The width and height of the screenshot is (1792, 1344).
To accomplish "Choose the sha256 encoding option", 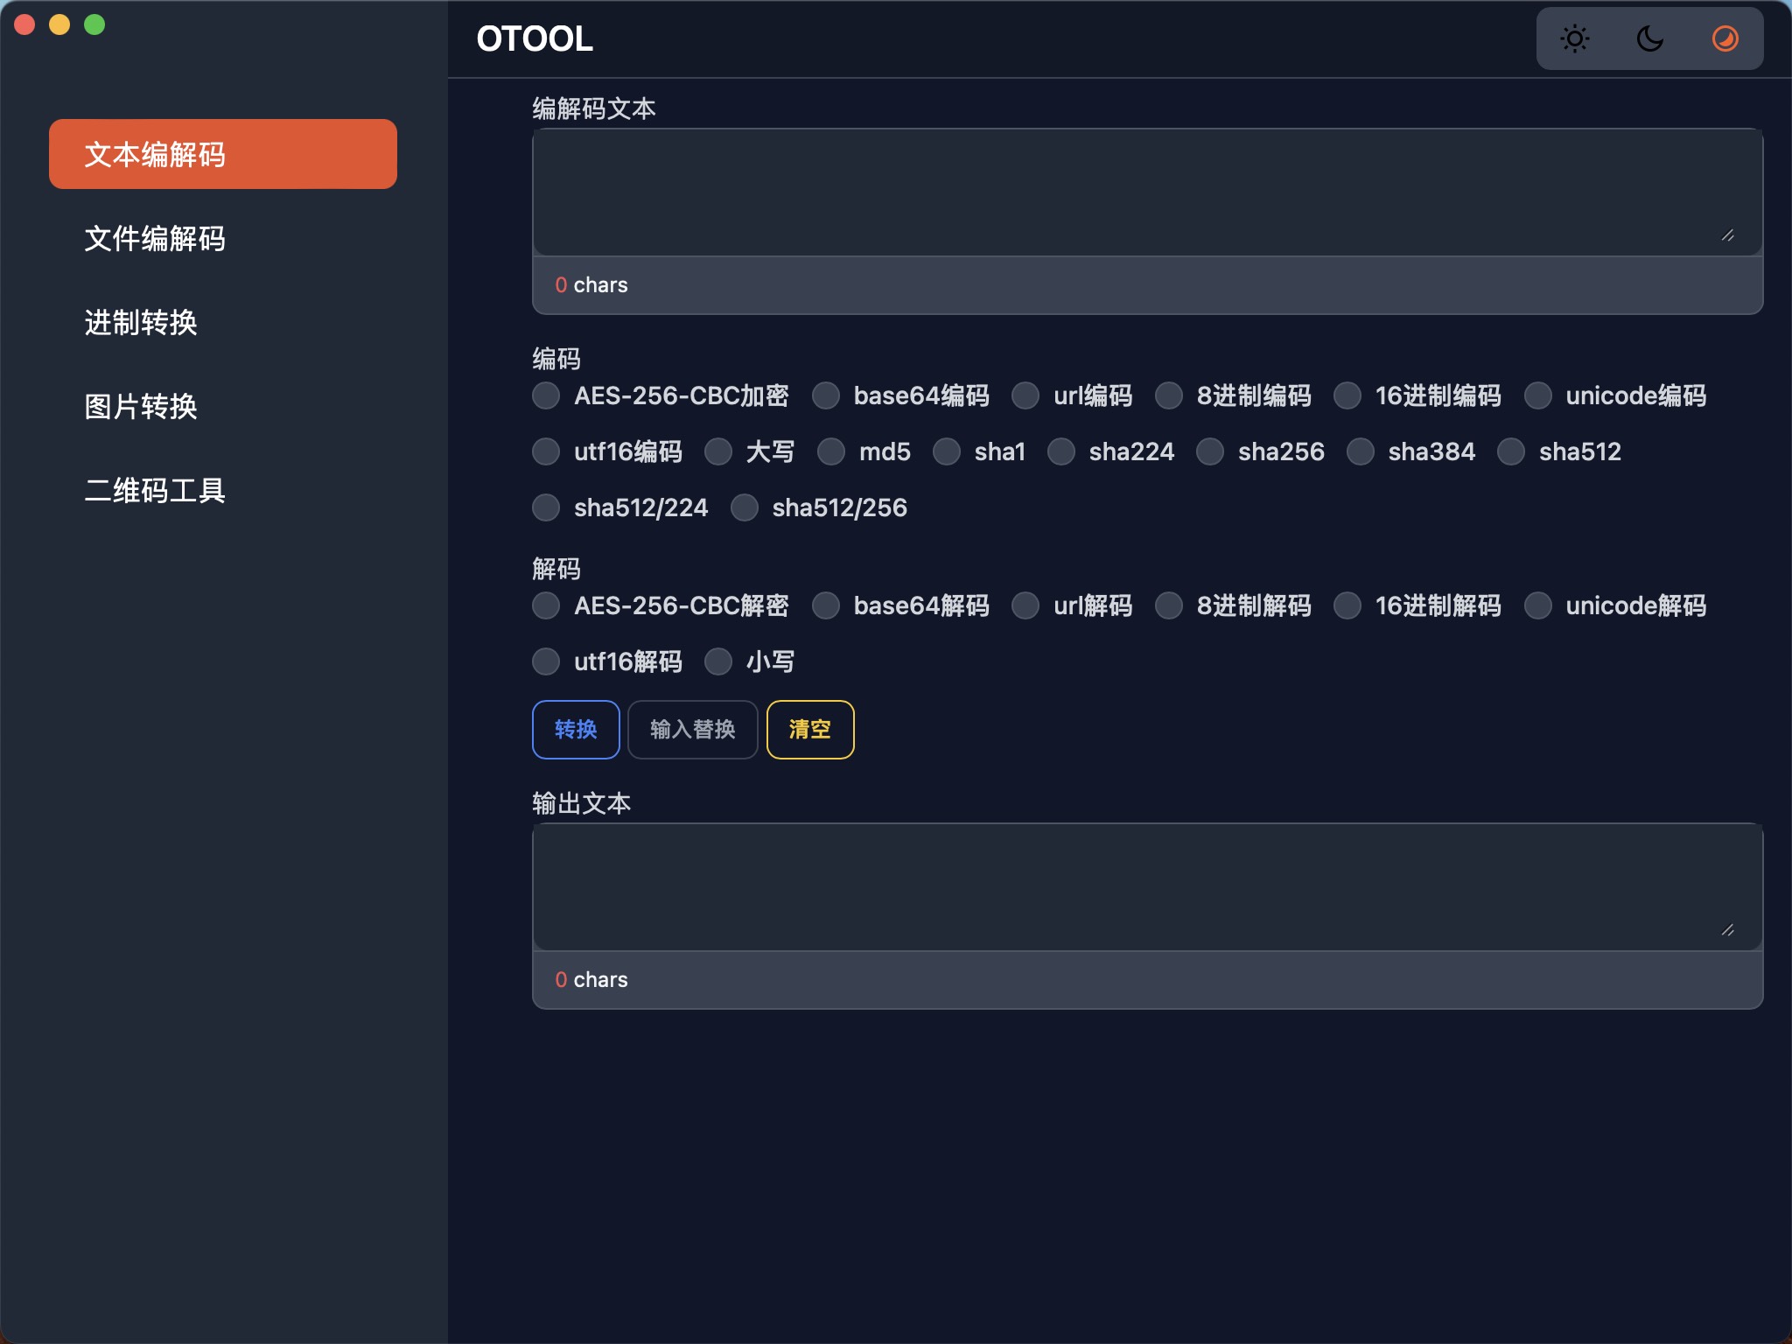I will coord(1210,452).
